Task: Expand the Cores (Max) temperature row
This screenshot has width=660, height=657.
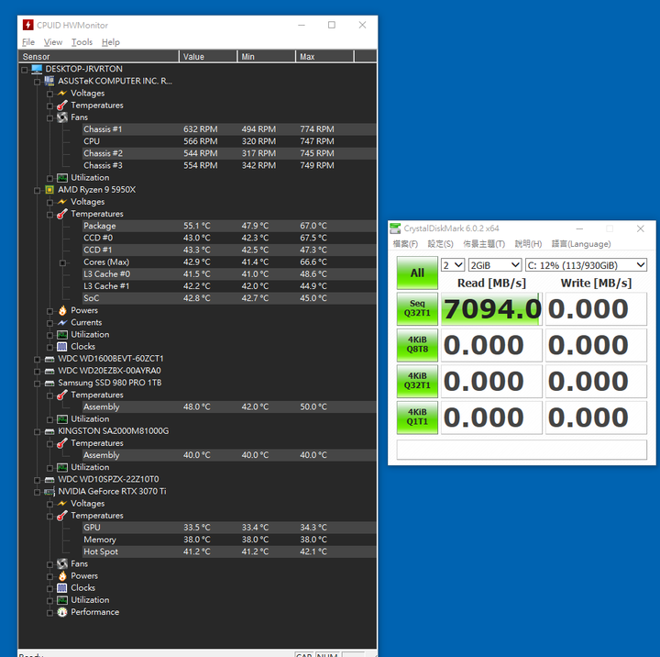Action: tap(62, 263)
